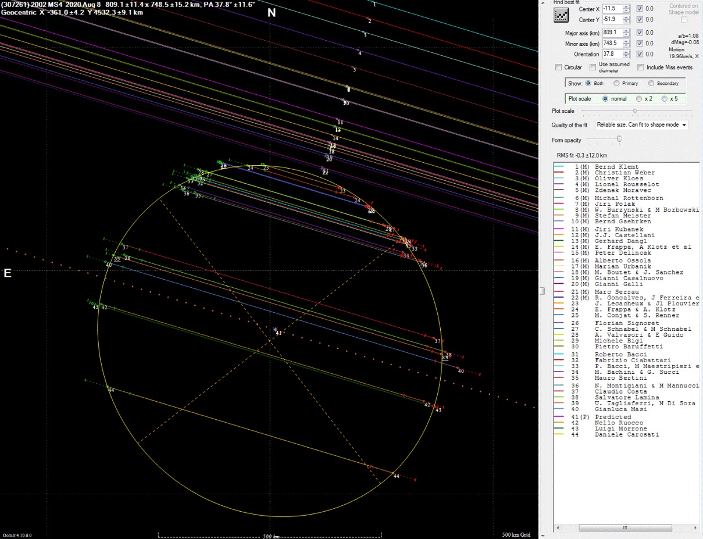This screenshot has width=703, height=539.
Task: Open the Quality of the fit dropdown
Action: (641, 125)
